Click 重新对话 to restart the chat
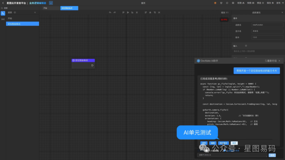This screenshot has height=160, width=285. coord(271,61)
